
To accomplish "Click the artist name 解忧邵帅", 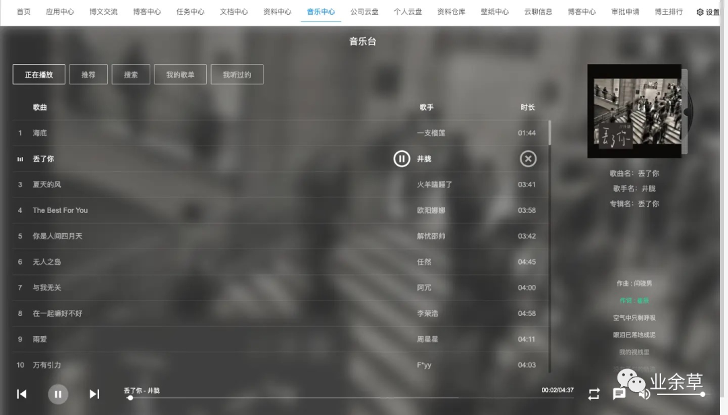I will (431, 236).
